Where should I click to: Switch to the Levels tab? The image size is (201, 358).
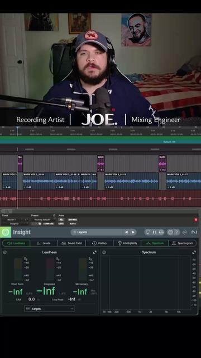(44, 243)
